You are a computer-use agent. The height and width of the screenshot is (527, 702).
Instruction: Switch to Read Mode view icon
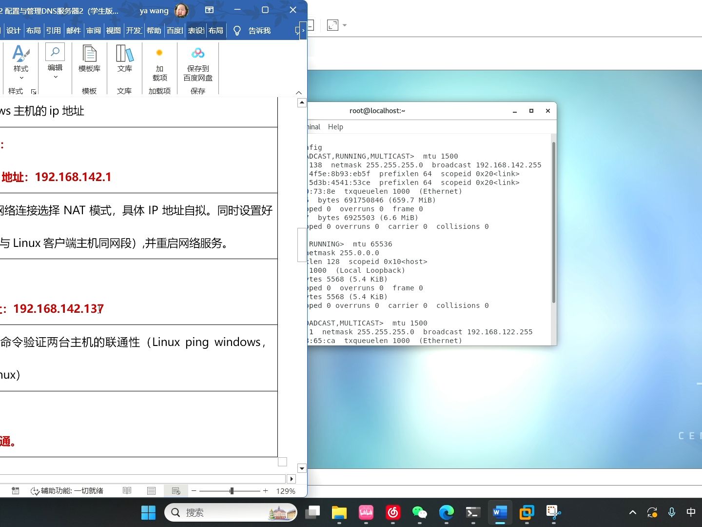pos(127,490)
